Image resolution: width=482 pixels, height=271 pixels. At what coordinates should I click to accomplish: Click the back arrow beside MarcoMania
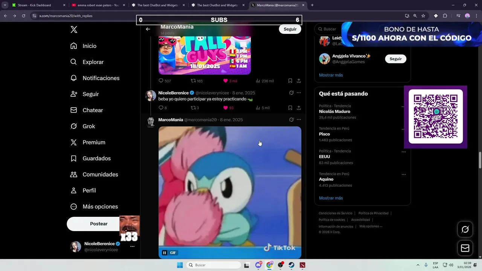tap(148, 29)
